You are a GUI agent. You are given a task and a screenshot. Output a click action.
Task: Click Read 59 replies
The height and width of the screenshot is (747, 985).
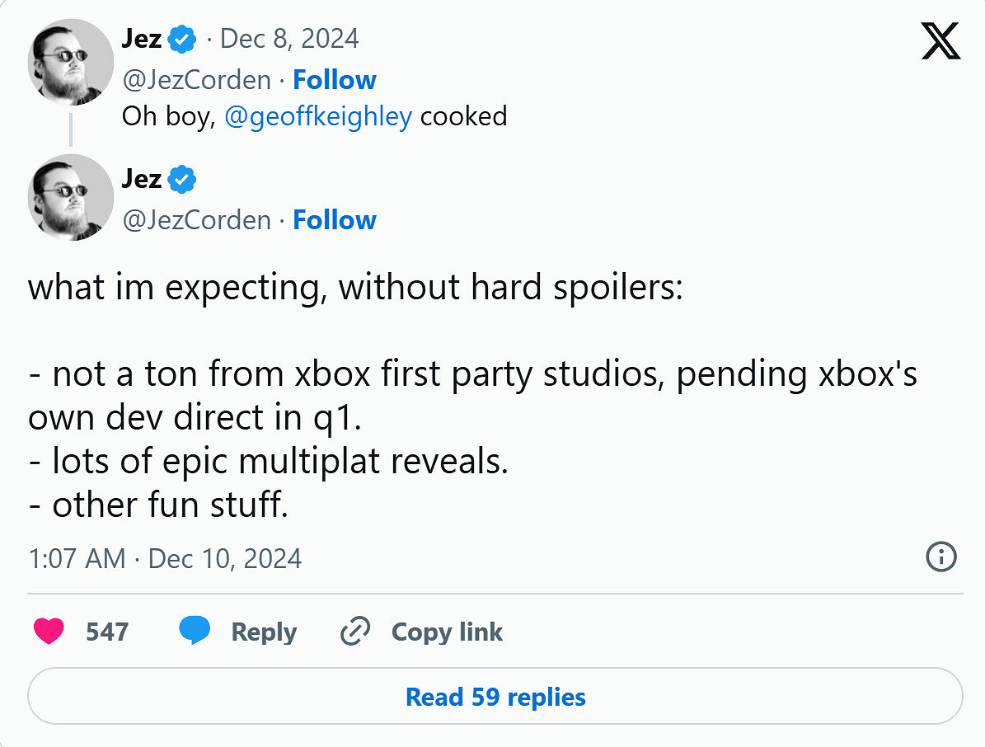[x=494, y=697]
